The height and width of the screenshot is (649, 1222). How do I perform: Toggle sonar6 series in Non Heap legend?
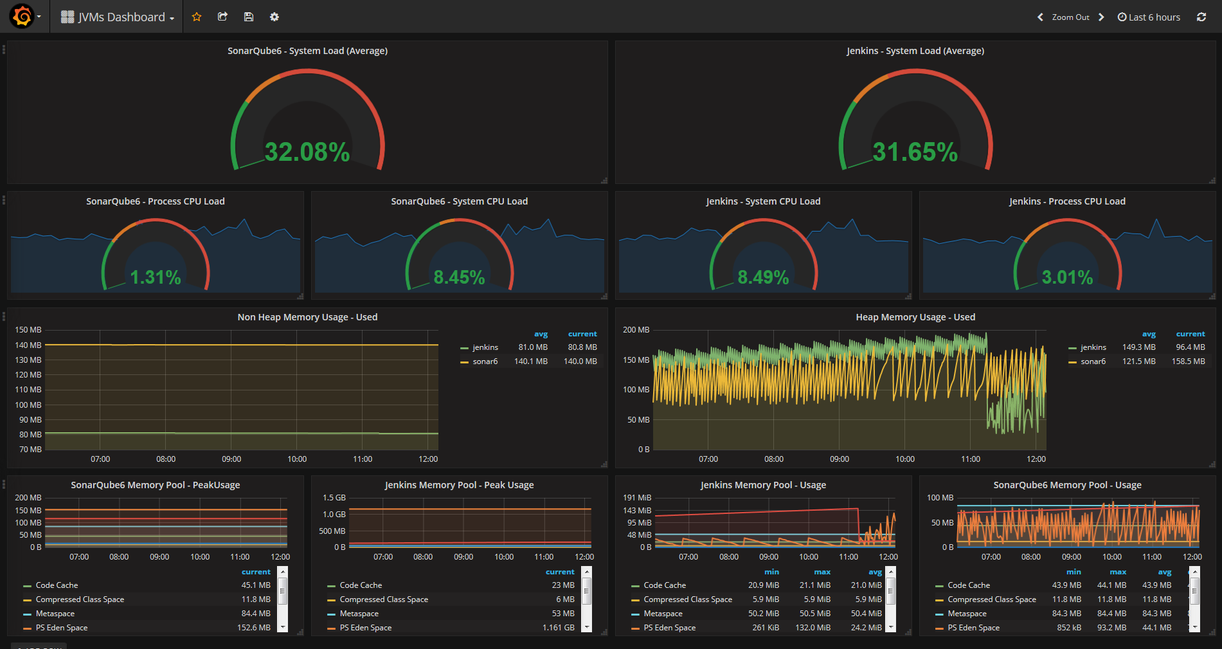coord(485,361)
